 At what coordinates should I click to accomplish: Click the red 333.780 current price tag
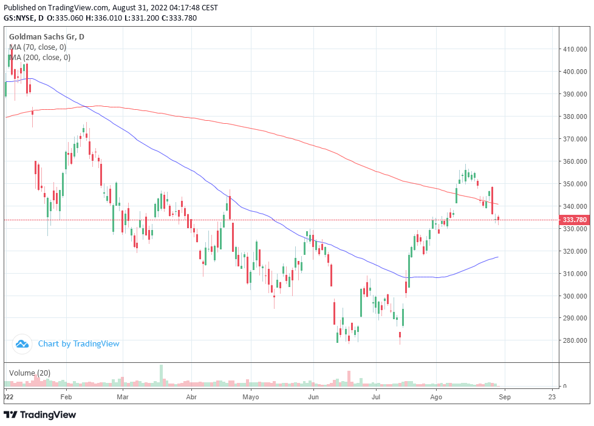tap(575, 220)
